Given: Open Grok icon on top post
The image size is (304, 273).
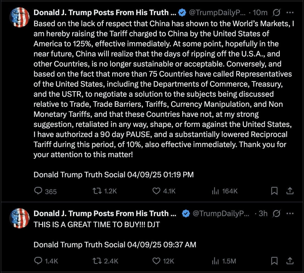Looking at the screenshot, I should pyautogui.click(x=276, y=12).
